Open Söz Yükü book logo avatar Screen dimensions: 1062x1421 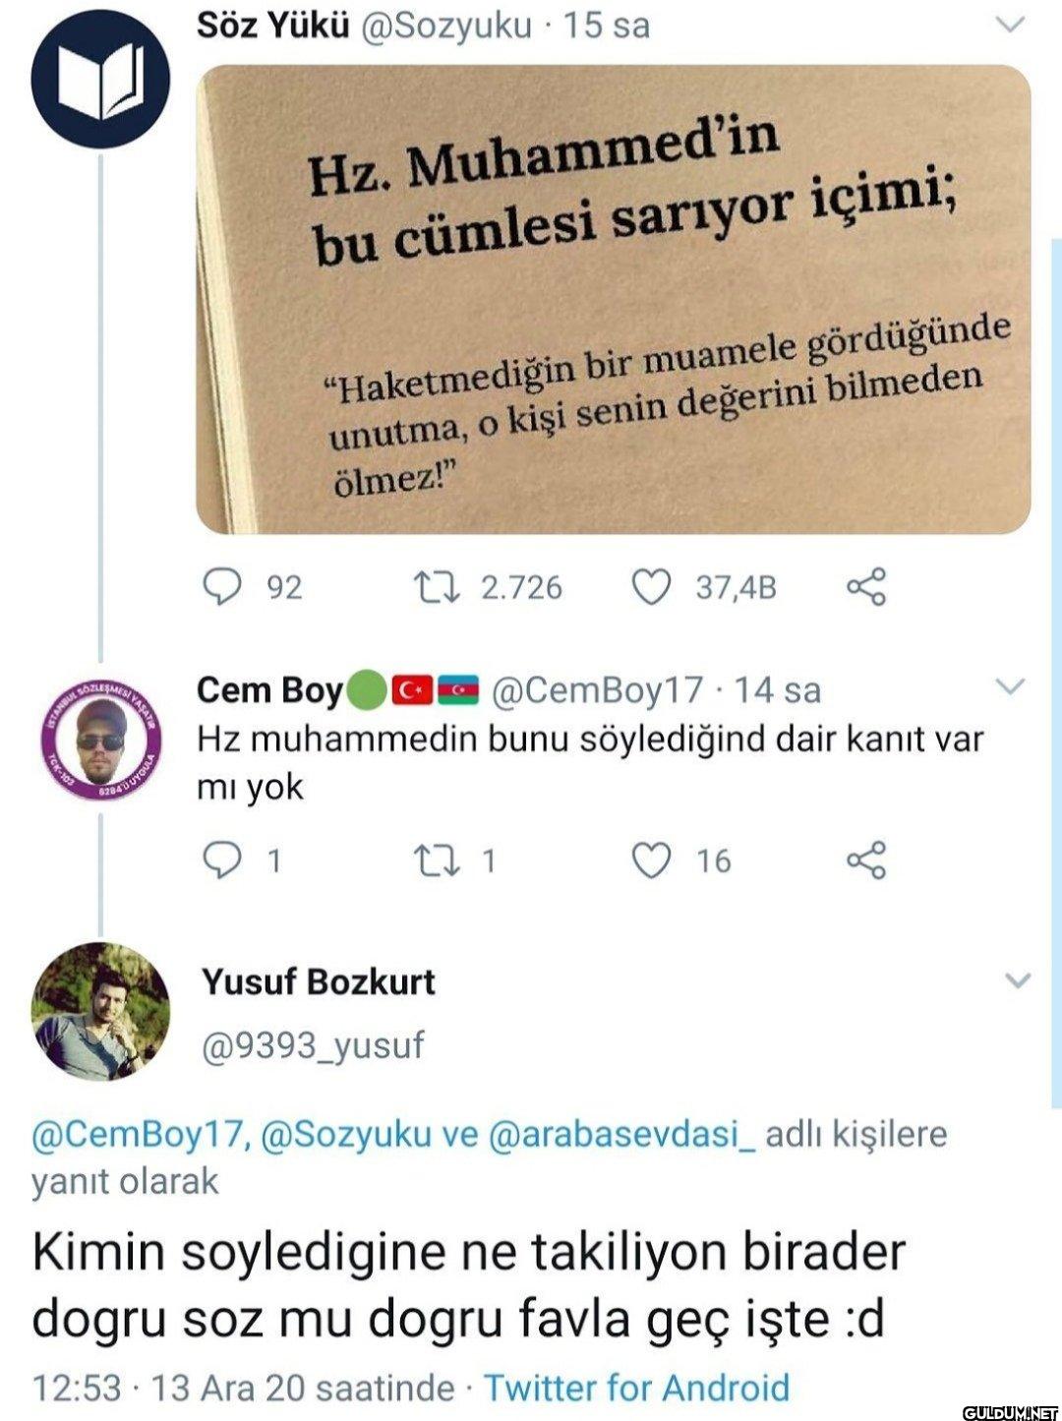click(100, 80)
